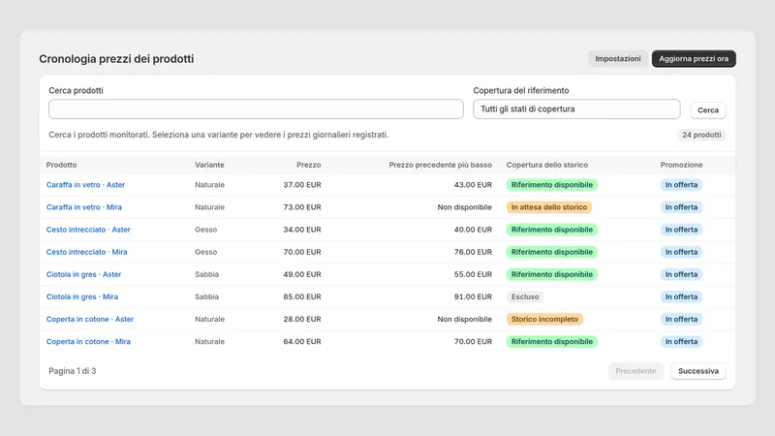Click the 34.00 EUR price cell
The height and width of the screenshot is (436, 775).
click(x=302, y=230)
